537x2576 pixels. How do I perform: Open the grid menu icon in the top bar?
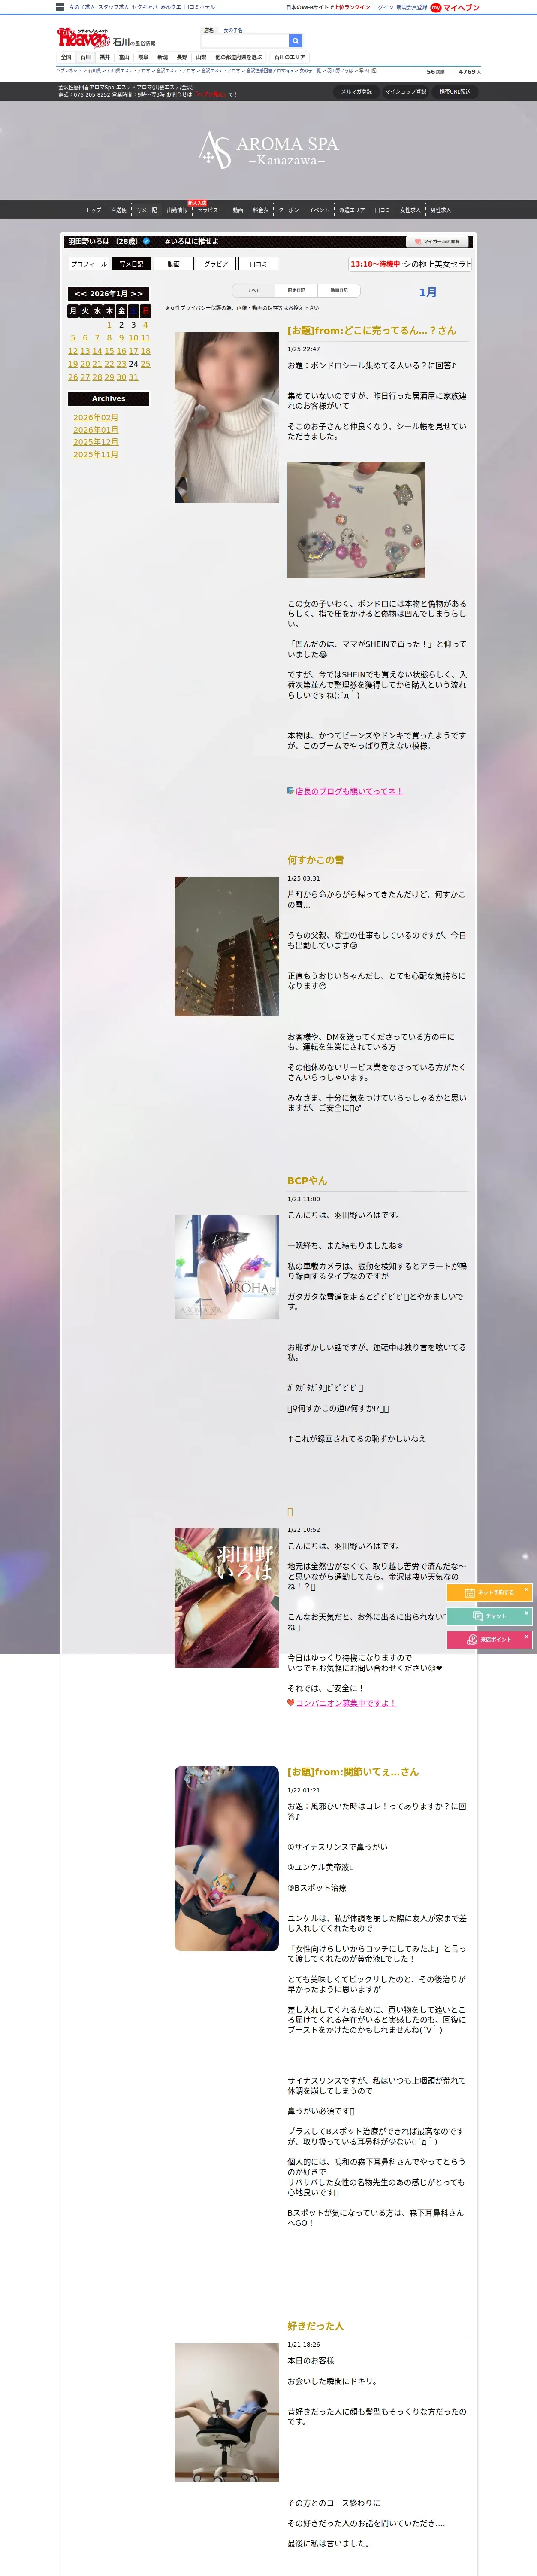coord(60,7)
